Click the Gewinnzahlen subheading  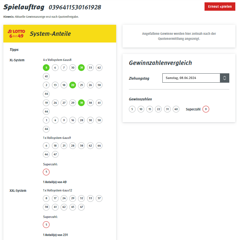point(140,99)
